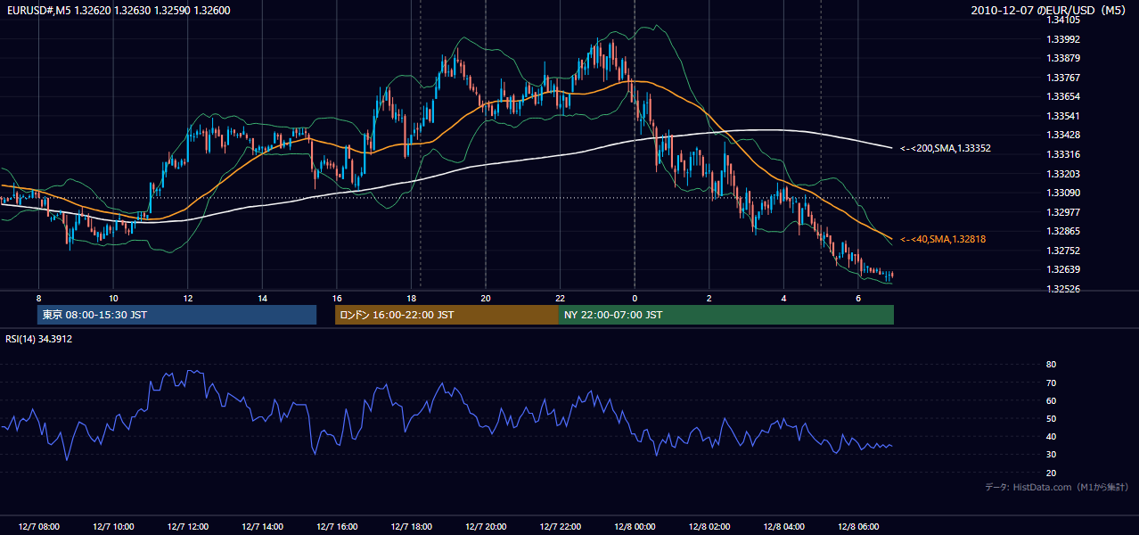Click the 1.34105 price axis value
The height and width of the screenshot is (535, 1139).
1063,20
